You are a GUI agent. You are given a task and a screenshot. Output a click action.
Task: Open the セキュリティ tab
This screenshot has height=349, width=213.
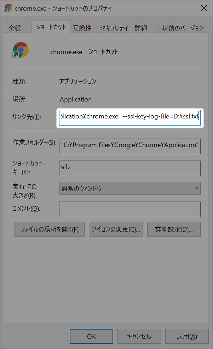(114, 28)
